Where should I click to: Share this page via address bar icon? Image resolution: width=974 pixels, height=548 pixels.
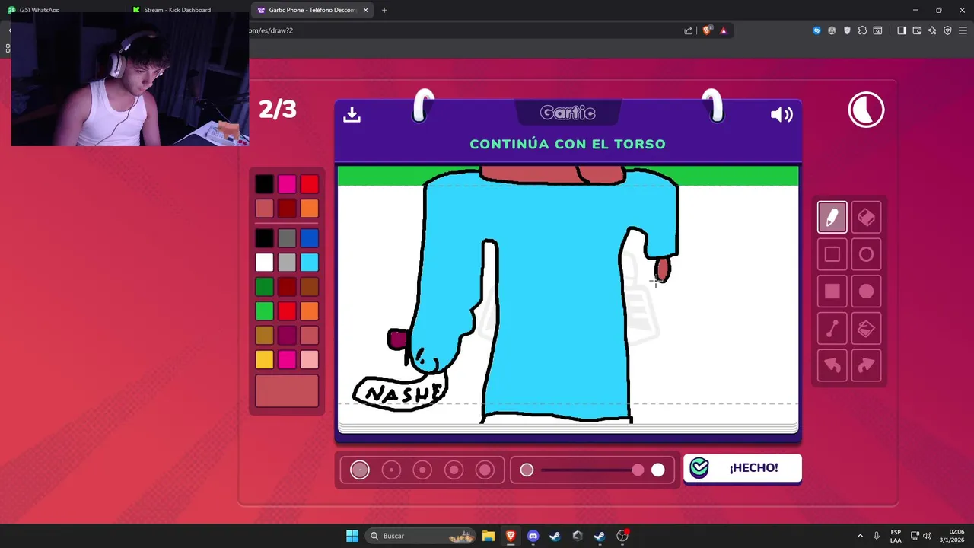pos(688,30)
